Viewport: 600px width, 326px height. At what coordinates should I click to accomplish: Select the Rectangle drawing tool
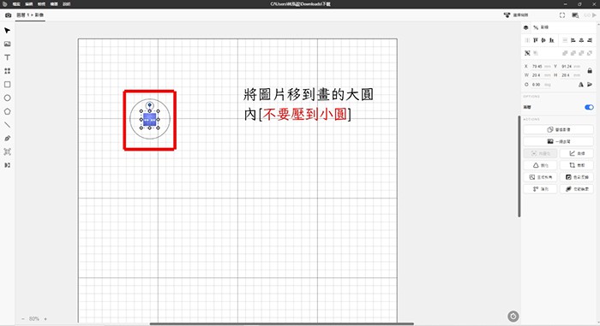point(7,85)
